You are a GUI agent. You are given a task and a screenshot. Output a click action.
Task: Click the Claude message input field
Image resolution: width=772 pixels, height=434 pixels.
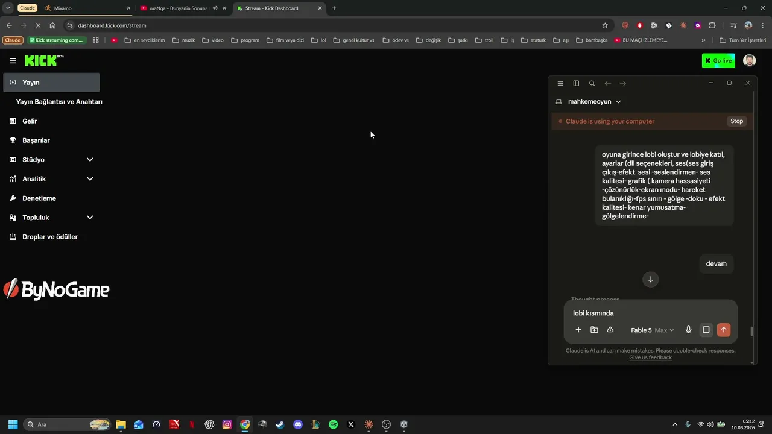click(x=650, y=313)
